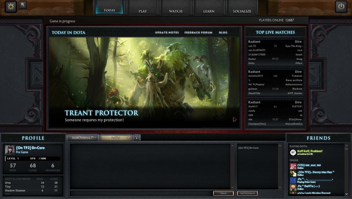Image resolution: width=352 pixels, height=199 pixels.
Task: Click the 57 wins stat in Profile
Action: point(13,167)
